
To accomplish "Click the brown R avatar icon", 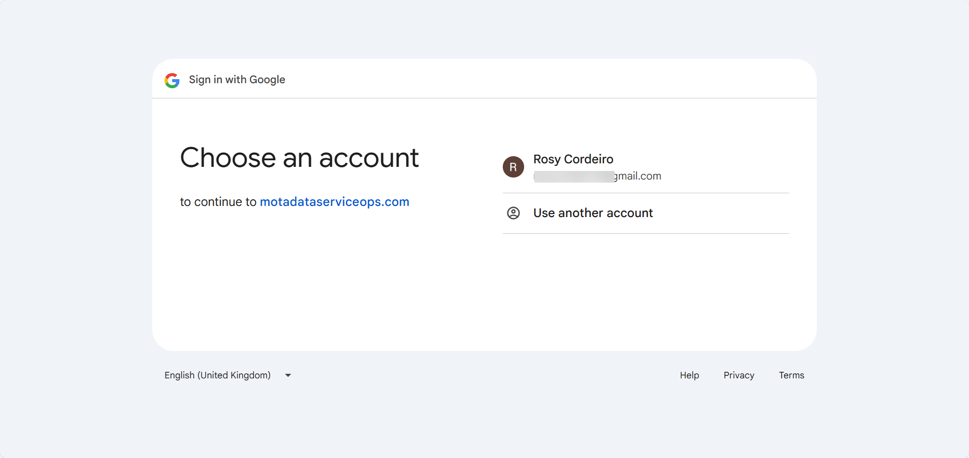I will (x=513, y=167).
